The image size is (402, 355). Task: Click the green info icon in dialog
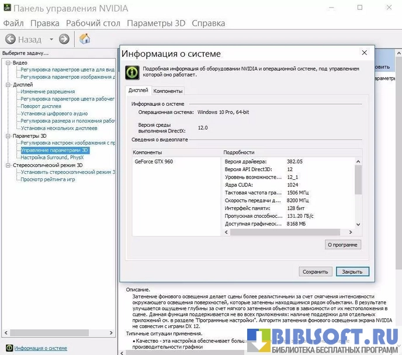[x=133, y=72]
